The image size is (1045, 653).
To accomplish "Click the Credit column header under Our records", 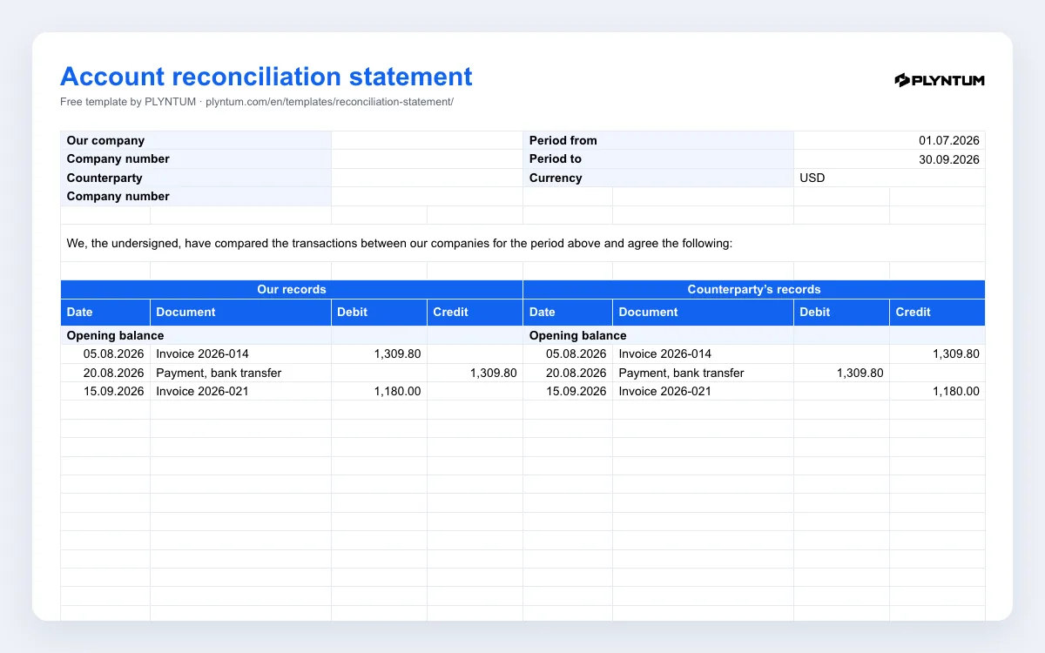I will point(475,312).
